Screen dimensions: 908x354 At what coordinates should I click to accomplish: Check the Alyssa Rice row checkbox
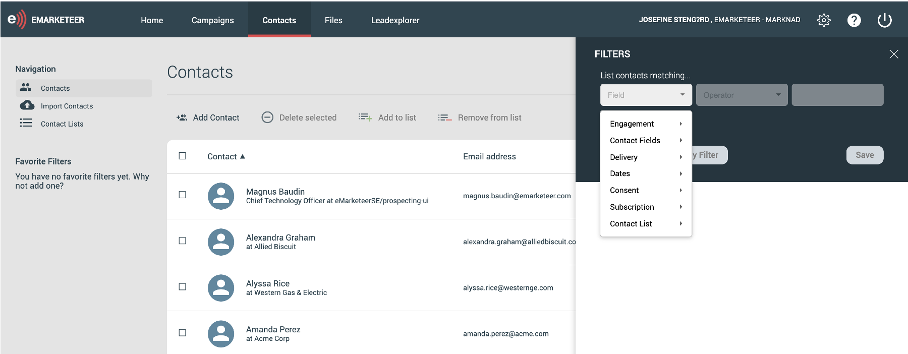(183, 286)
